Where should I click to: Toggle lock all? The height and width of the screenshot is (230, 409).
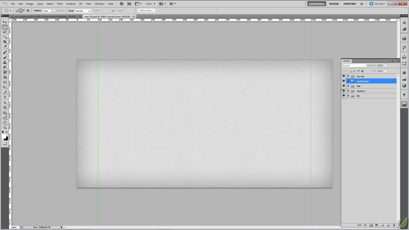pyautogui.click(x=362, y=71)
